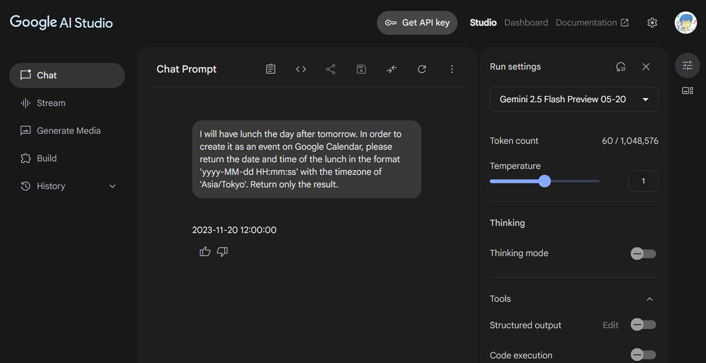706x363 pixels.
Task: Click the user prompt message bubble
Action: click(306, 159)
